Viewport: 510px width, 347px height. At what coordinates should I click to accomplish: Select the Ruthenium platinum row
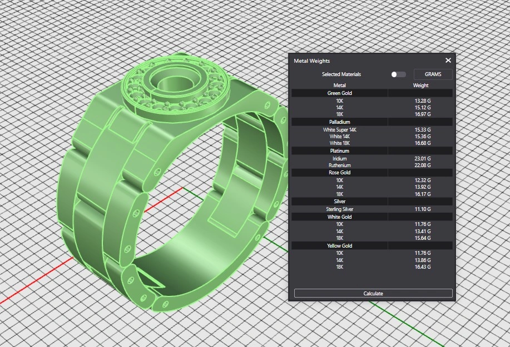click(339, 165)
